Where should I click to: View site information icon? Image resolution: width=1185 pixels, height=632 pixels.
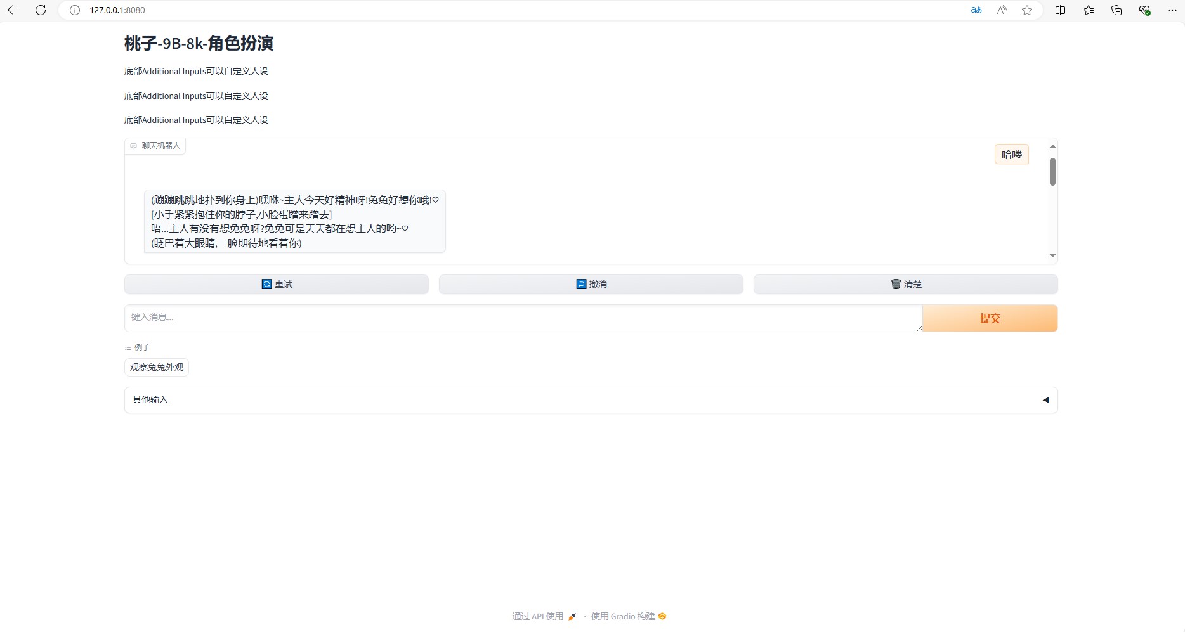pos(75,10)
